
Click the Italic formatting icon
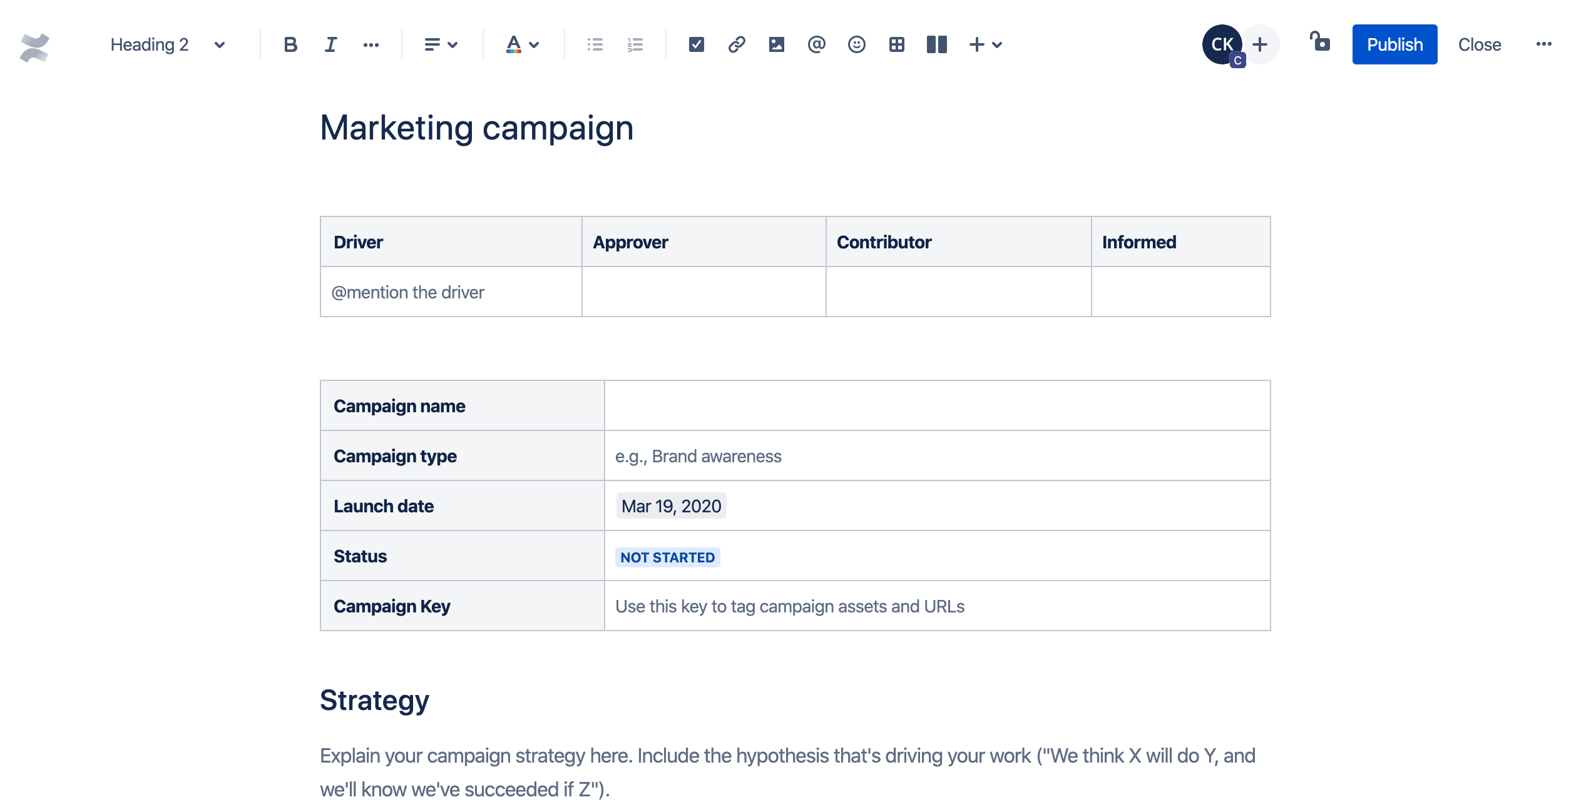click(x=329, y=44)
